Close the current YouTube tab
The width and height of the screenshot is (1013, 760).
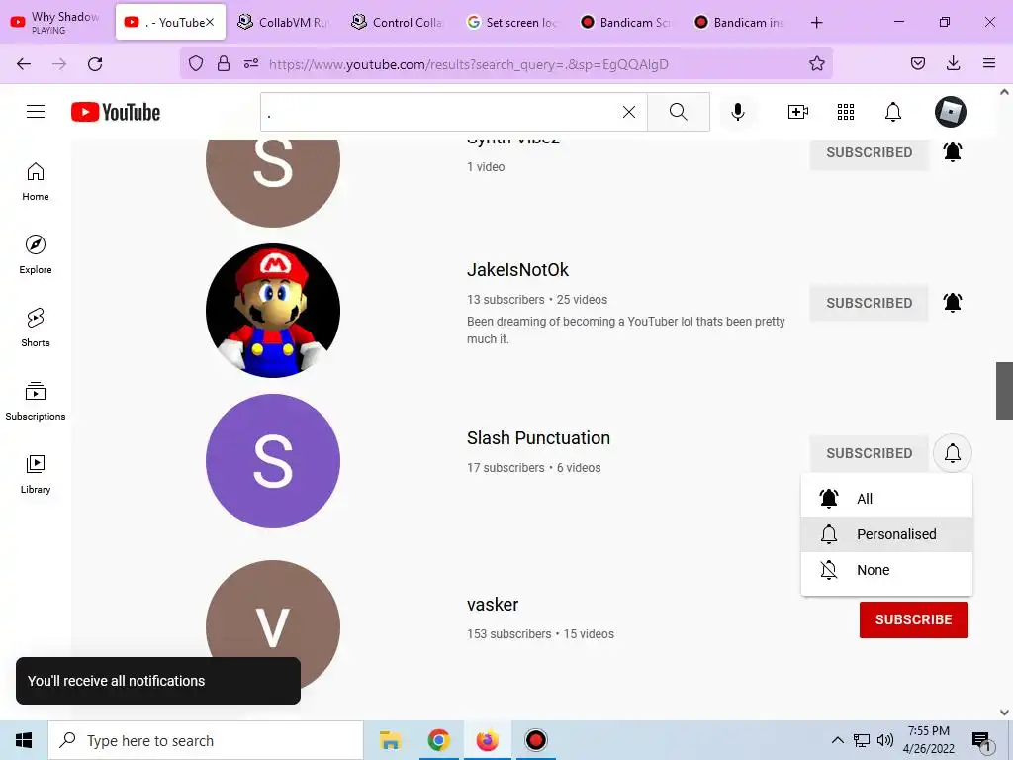pyautogui.click(x=210, y=22)
